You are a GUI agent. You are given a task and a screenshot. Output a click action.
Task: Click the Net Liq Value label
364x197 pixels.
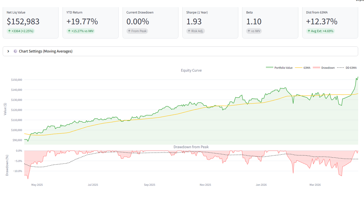click(16, 12)
